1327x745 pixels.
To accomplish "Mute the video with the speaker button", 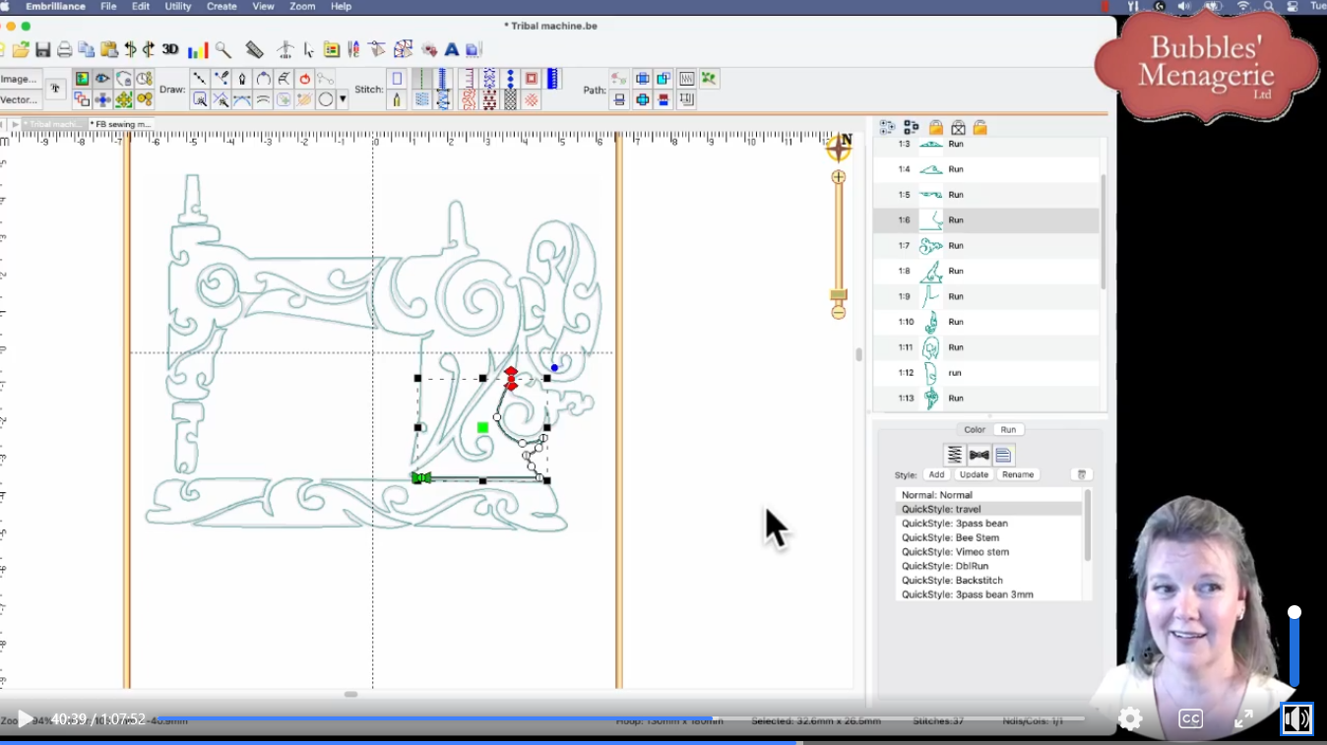I will pos(1295,719).
